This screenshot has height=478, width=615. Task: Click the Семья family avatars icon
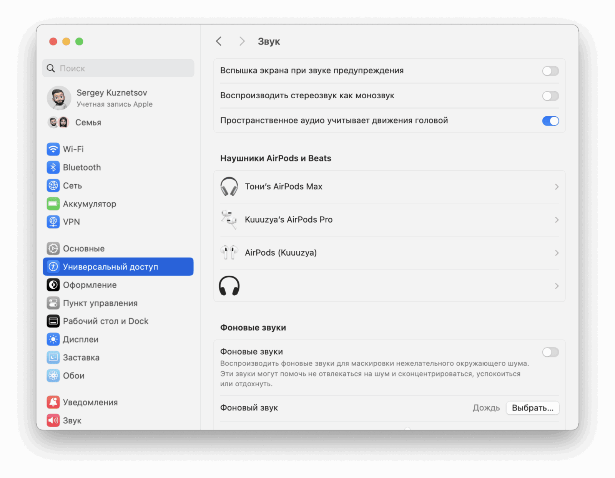coord(58,122)
